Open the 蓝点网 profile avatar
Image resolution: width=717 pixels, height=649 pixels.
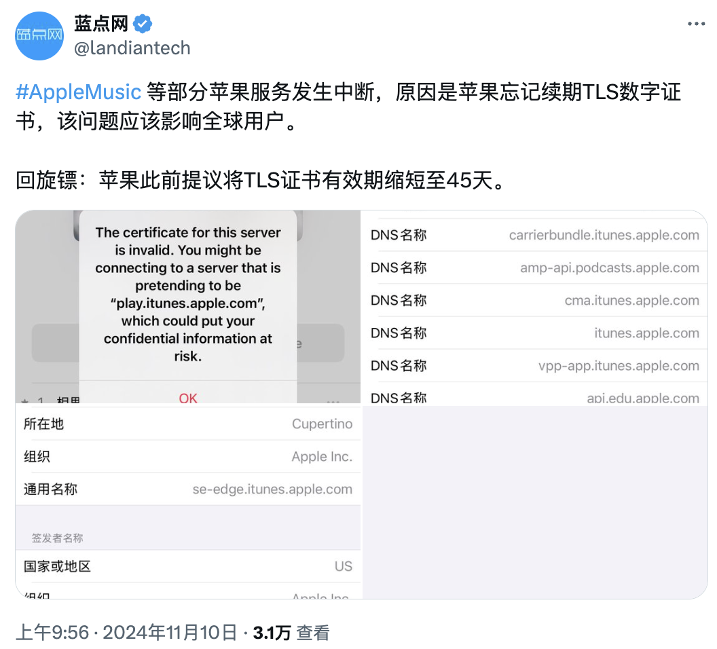tap(39, 36)
